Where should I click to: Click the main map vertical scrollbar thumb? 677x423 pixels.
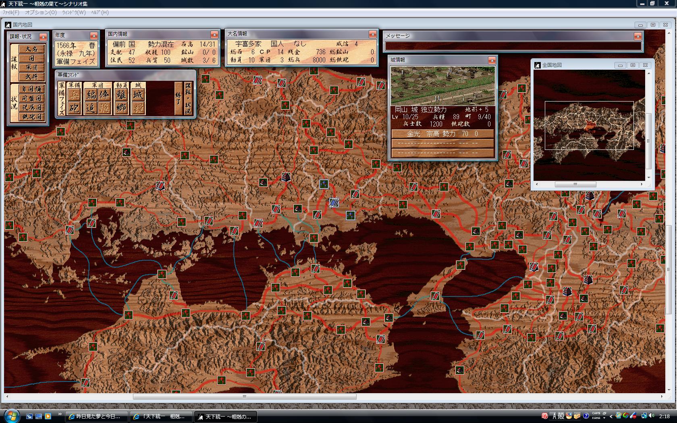click(x=669, y=270)
